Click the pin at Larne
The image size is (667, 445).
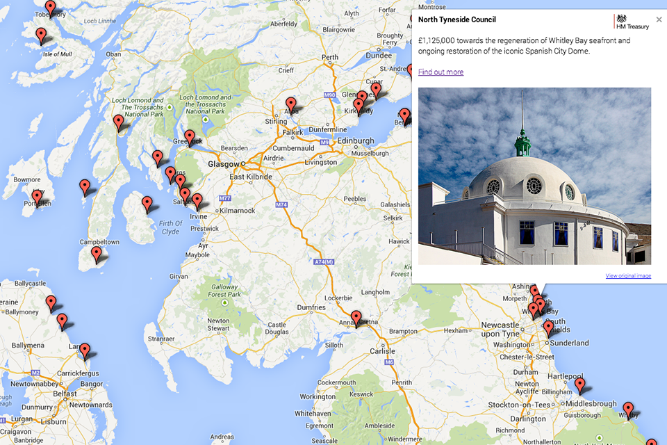[x=85, y=350]
